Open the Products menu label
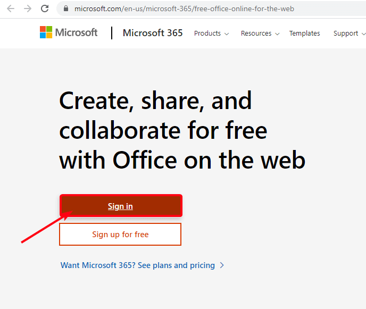The height and width of the screenshot is (309, 366). 207,34
